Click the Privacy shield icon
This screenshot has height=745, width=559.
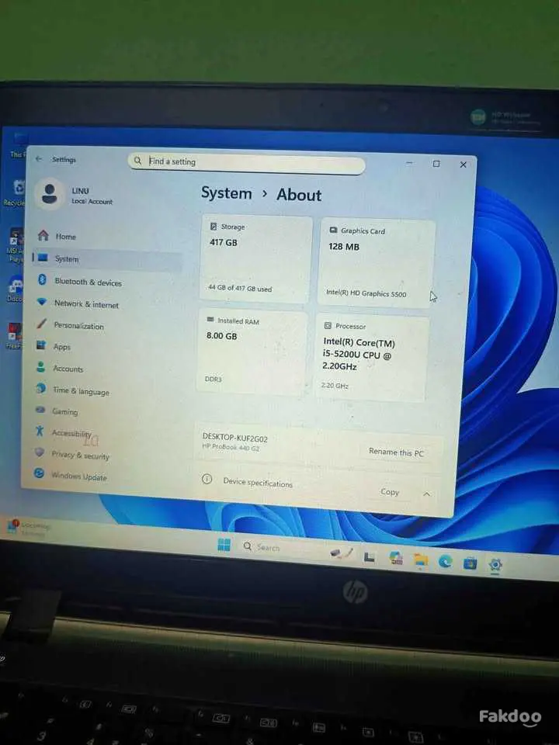[x=40, y=452]
